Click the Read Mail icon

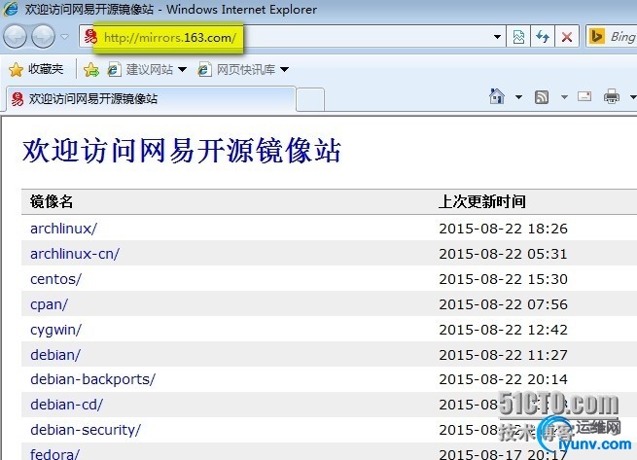coord(584,96)
